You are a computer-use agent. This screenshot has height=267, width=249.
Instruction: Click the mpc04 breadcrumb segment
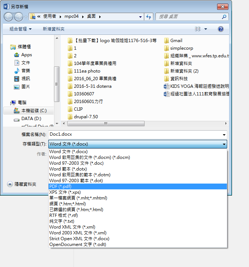tap(71, 16)
